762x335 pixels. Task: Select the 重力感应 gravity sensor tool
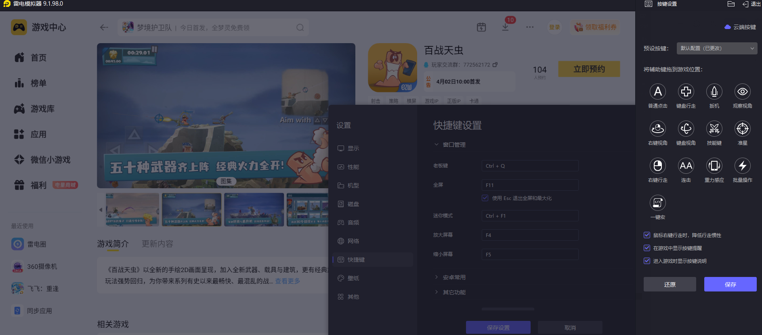point(714,166)
